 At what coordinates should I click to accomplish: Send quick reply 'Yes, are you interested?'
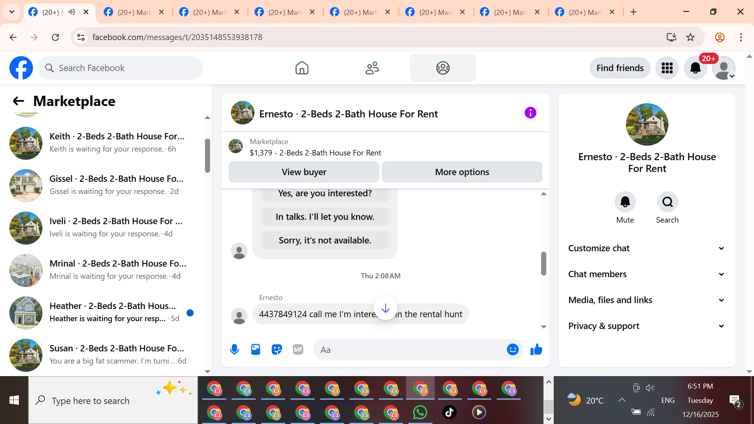tap(325, 194)
